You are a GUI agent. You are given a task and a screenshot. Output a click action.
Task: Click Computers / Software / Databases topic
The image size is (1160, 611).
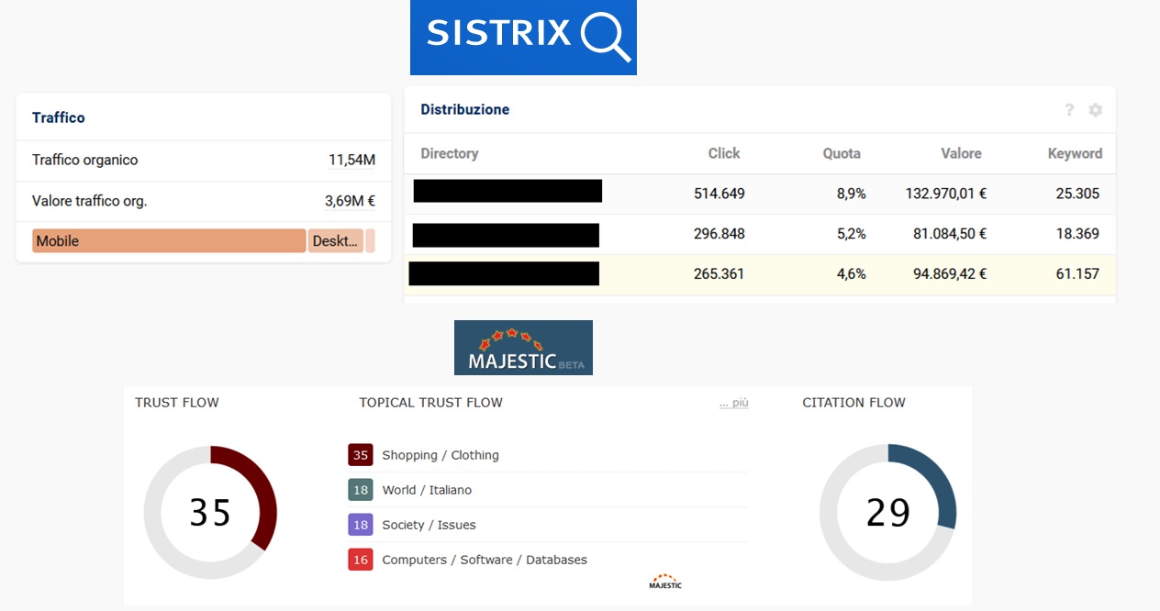[485, 560]
